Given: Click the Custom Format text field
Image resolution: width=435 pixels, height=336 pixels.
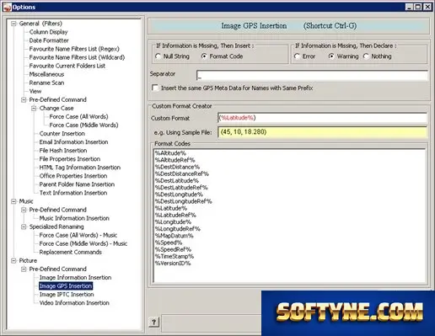Looking at the screenshot, I should (322, 118).
